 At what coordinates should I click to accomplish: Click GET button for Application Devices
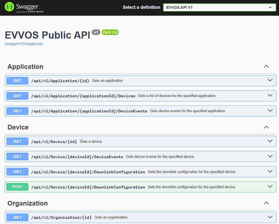tap(17, 96)
